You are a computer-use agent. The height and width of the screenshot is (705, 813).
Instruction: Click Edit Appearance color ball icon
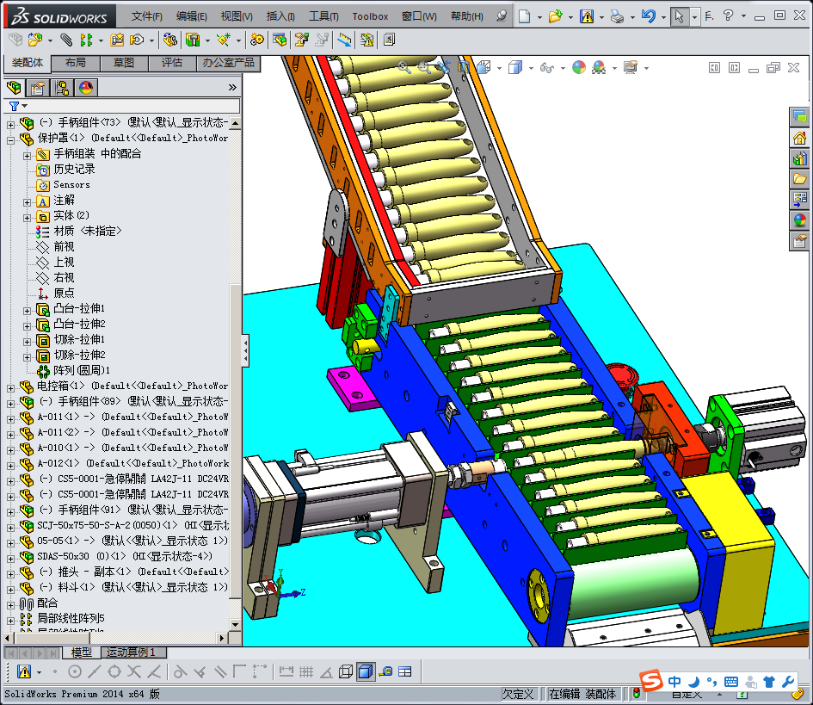point(579,67)
